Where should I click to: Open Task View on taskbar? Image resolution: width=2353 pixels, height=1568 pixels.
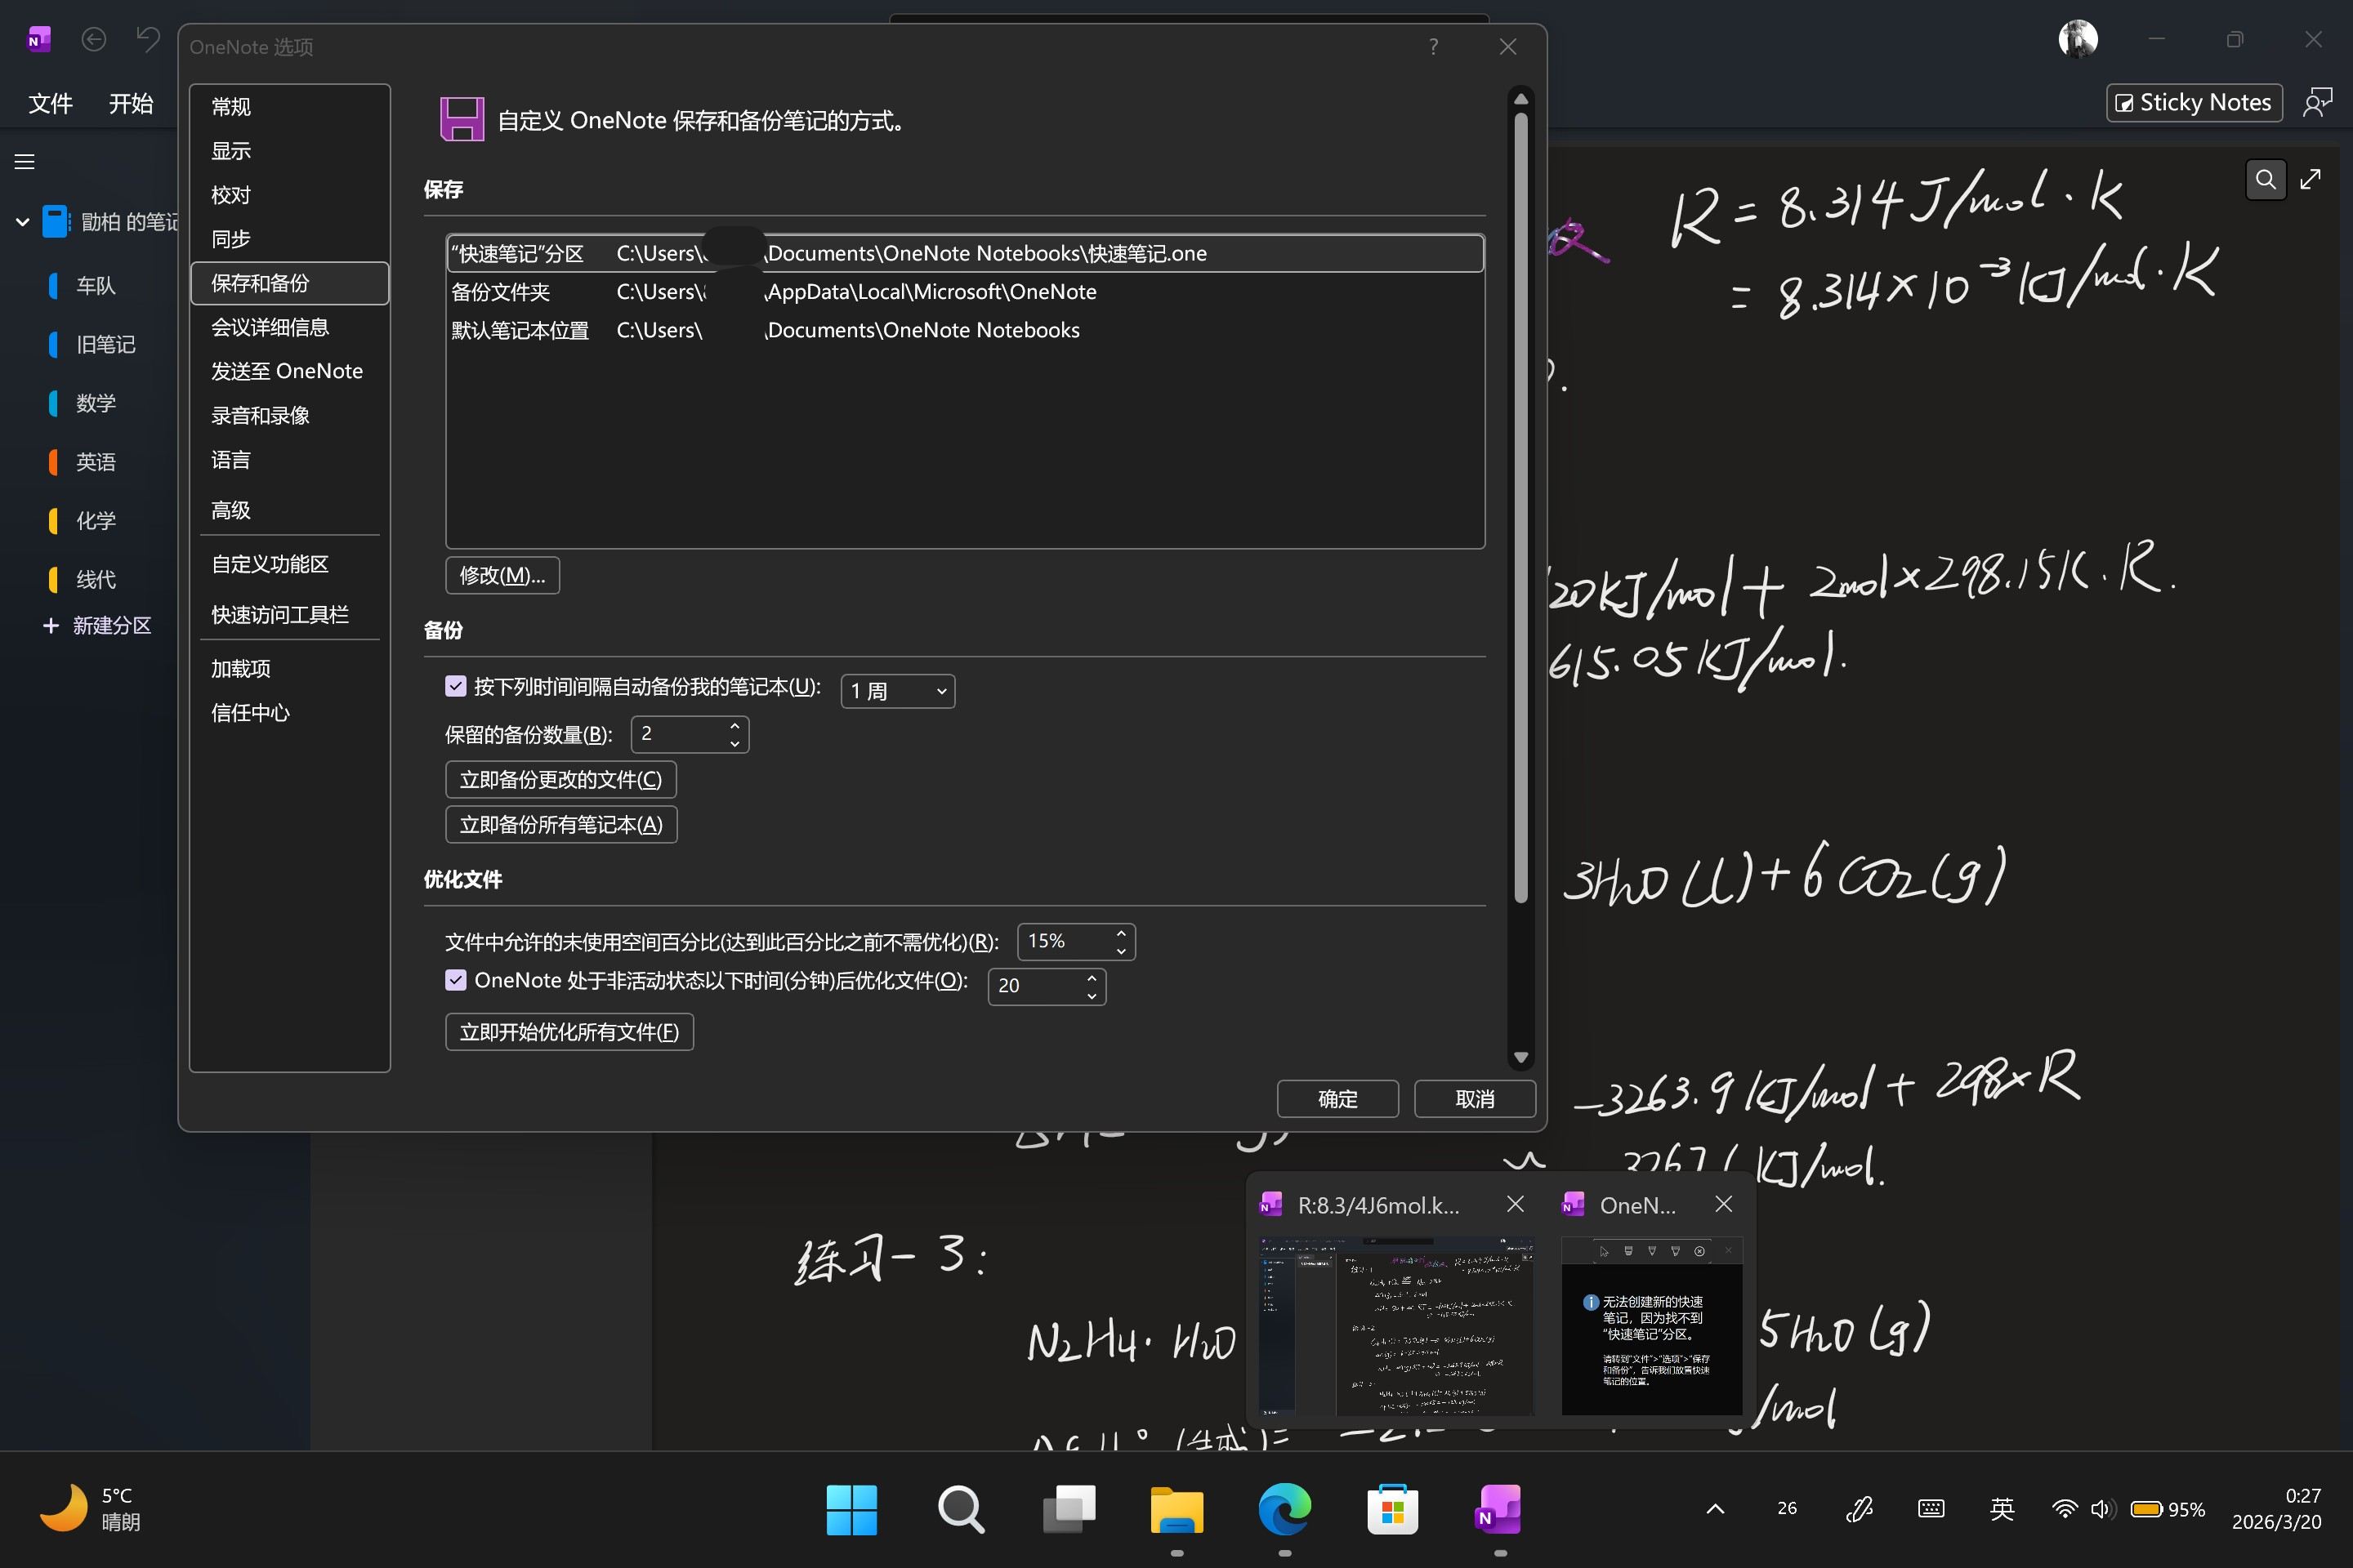tap(1069, 1509)
